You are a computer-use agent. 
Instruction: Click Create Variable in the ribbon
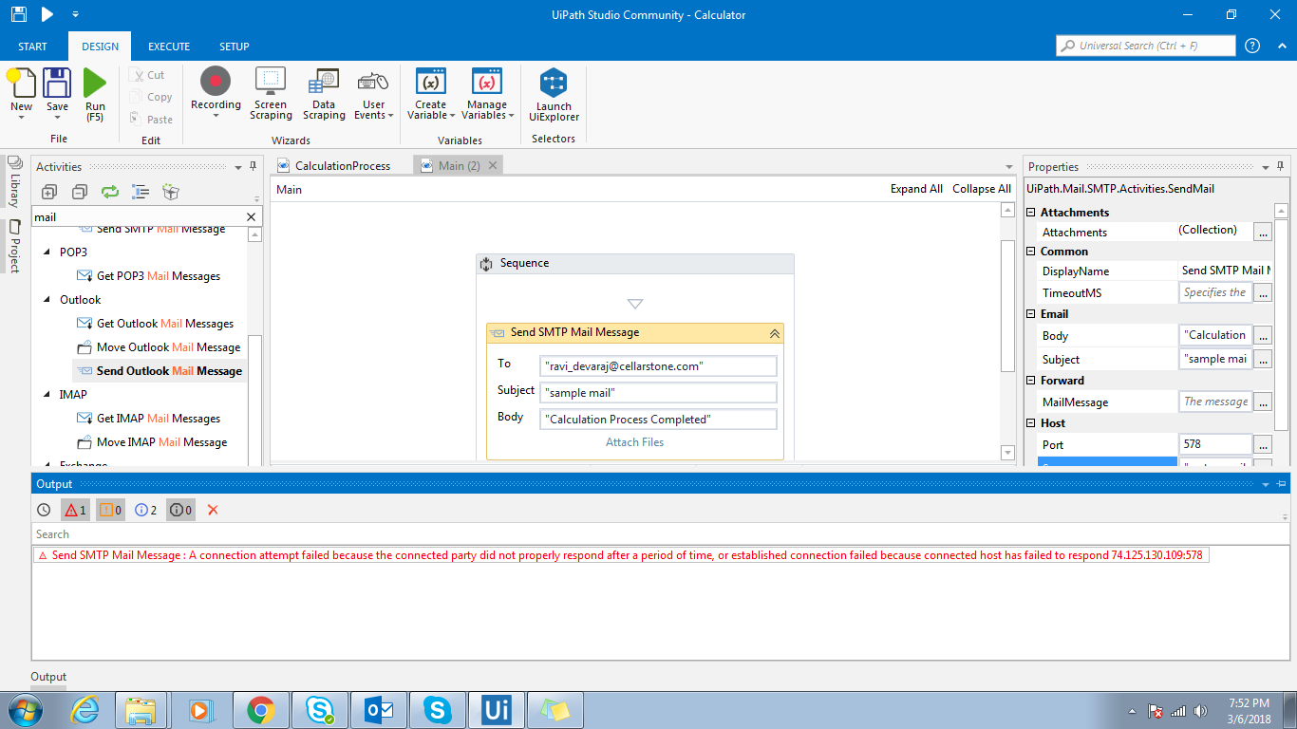click(x=430, y=93)
